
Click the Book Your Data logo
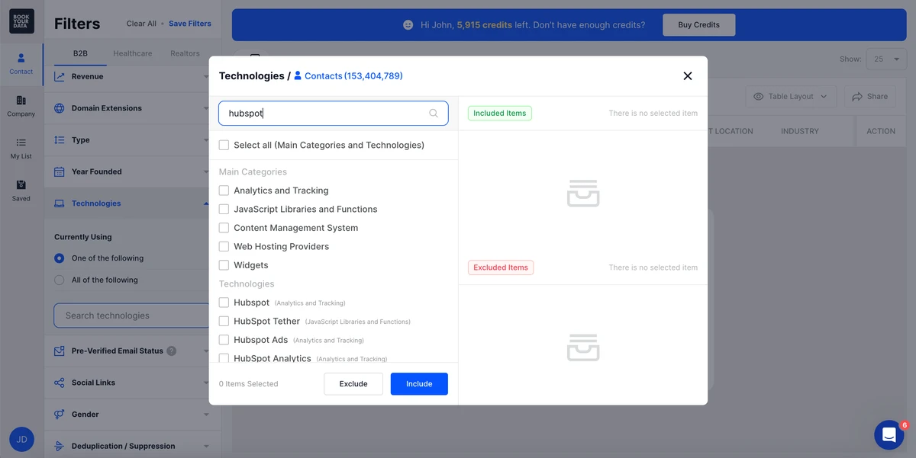21,21
